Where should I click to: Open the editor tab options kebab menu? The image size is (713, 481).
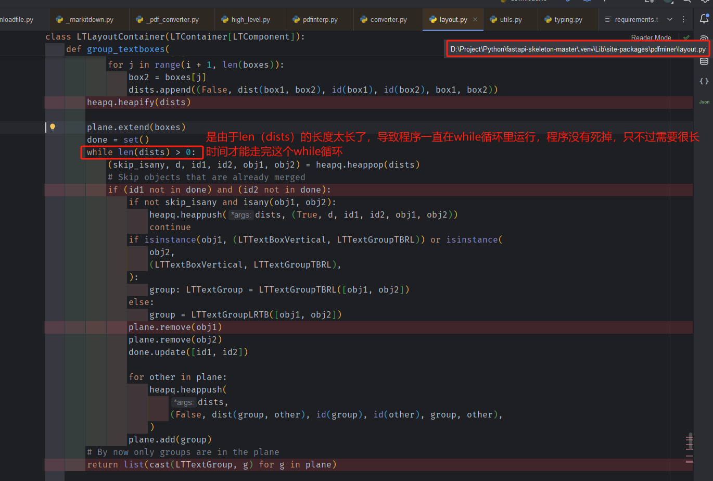pos(683,19)
